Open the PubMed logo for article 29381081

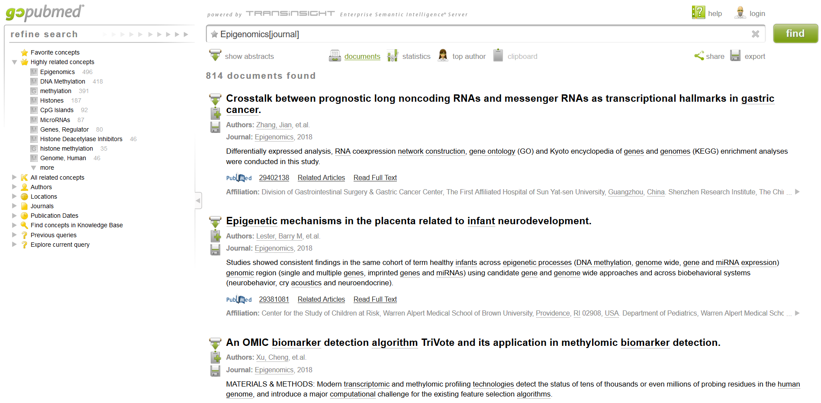(x=238, y=300)
